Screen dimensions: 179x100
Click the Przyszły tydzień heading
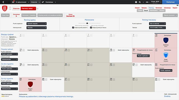pyautogui.click(x=7, y=49)
